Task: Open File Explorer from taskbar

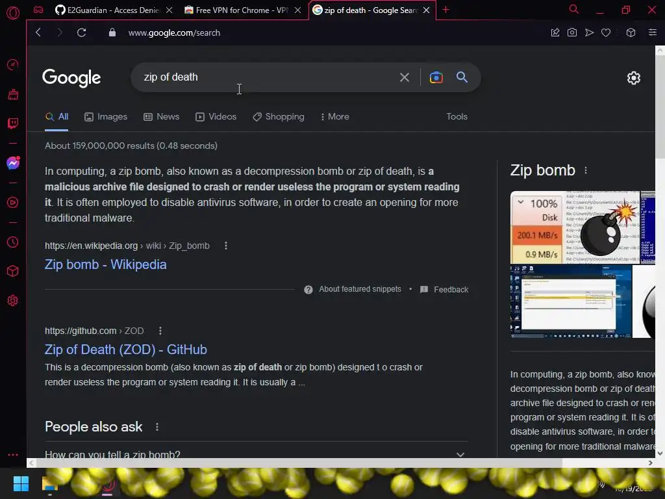Action: 49,483
